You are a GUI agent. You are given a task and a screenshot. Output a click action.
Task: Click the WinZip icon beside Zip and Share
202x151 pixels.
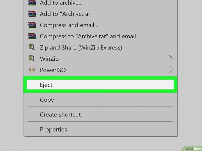pyautogui.click(x=32, y=47)
